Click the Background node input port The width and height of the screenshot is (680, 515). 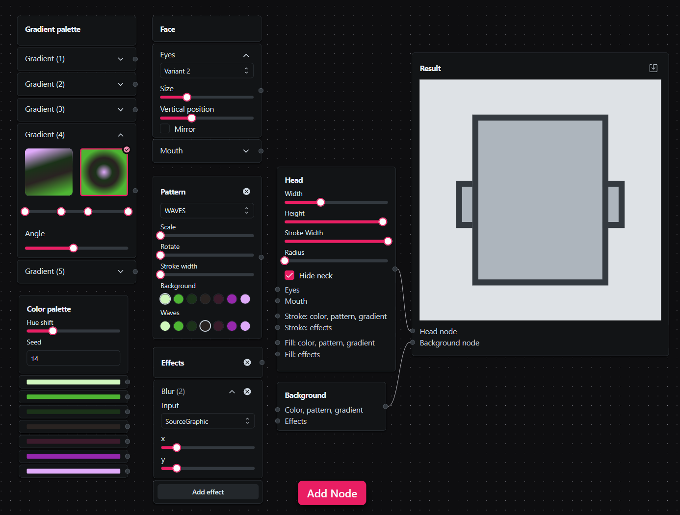[413, 343]
